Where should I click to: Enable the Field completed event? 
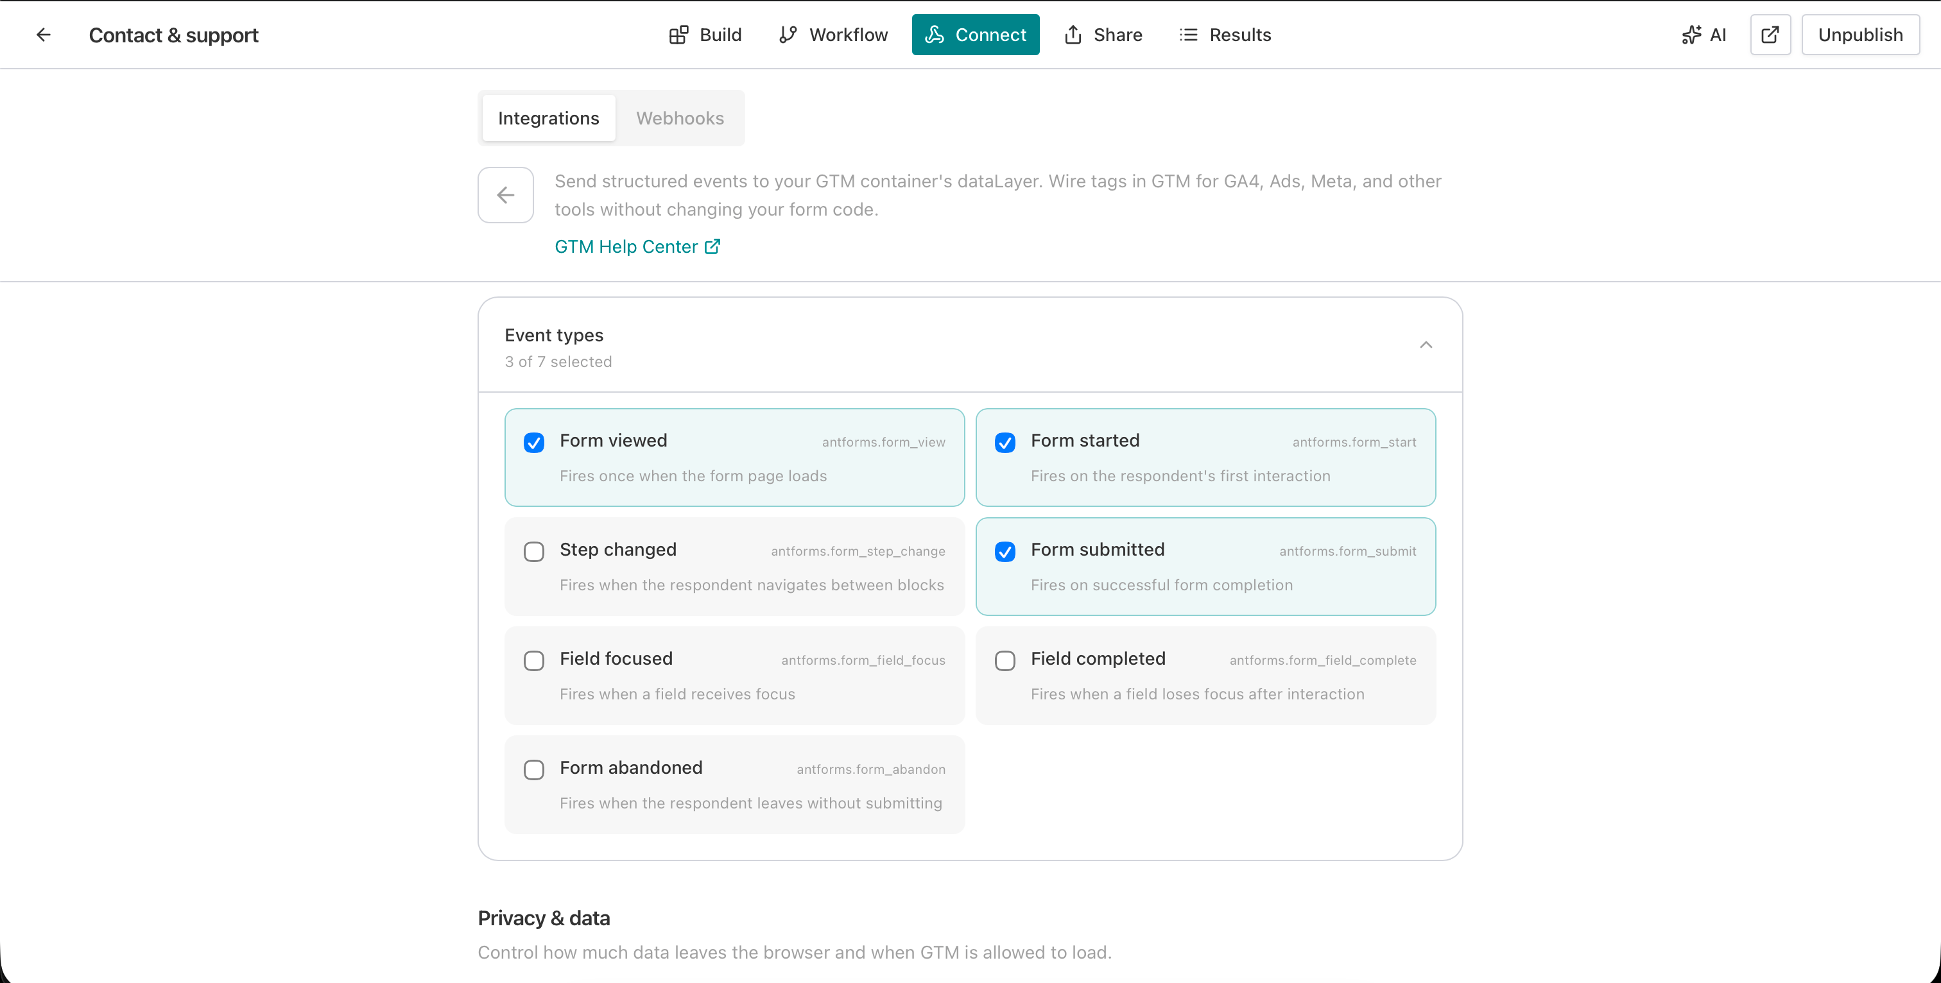[x=1005, y=661]
